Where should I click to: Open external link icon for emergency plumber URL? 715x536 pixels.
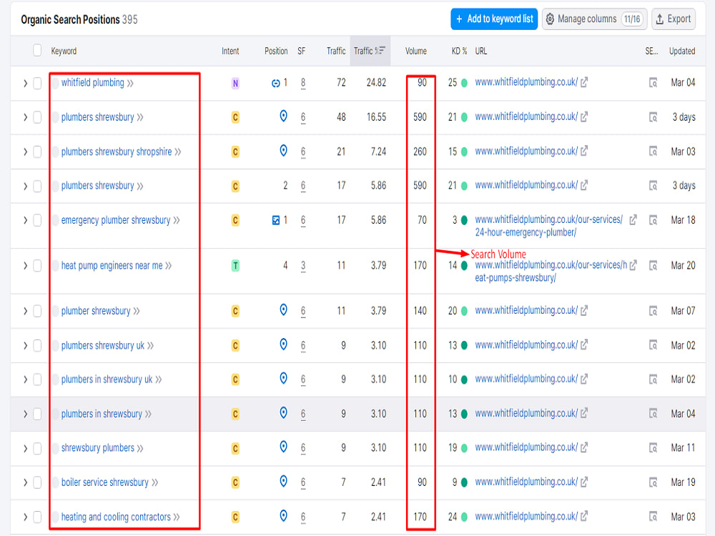click(633, 219)
